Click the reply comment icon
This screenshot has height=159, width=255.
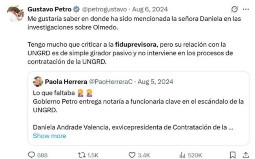32,154
